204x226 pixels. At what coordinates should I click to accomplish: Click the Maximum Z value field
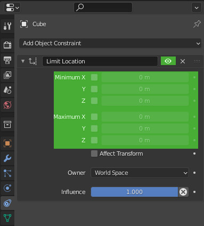point(145,140)
